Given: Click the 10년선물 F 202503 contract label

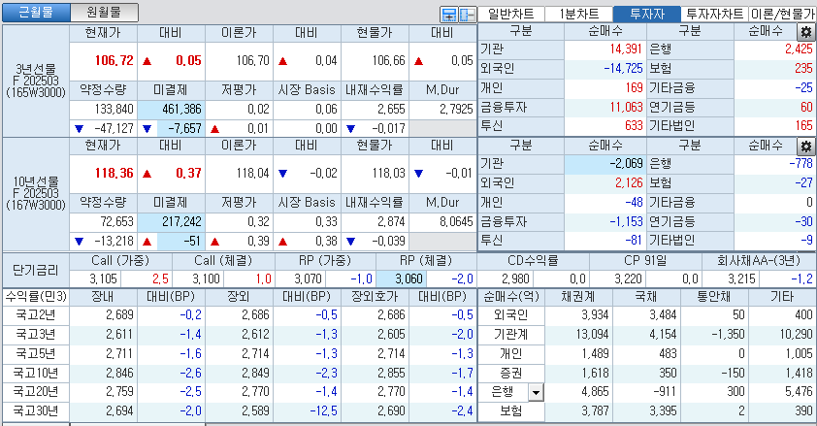Looking at the screenshot, I should pos(36,193).
